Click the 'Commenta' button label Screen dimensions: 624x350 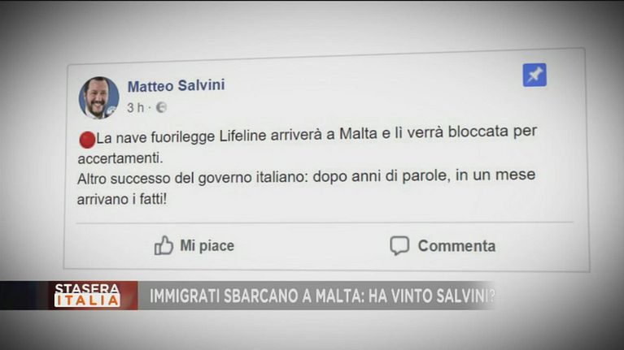click(x=456, y=246)
